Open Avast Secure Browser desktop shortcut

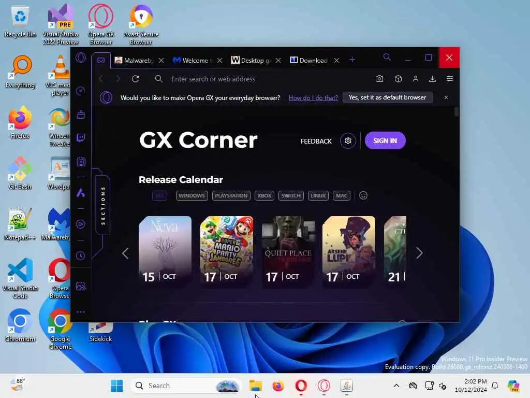[x=141, y=25]
